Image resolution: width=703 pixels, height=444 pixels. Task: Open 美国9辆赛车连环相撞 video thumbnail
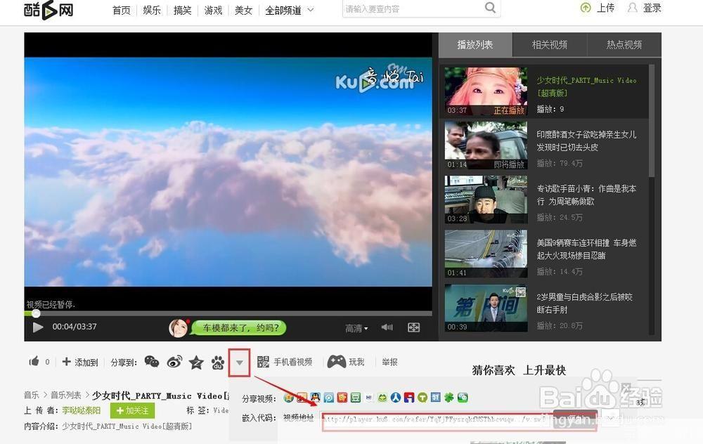486,254
